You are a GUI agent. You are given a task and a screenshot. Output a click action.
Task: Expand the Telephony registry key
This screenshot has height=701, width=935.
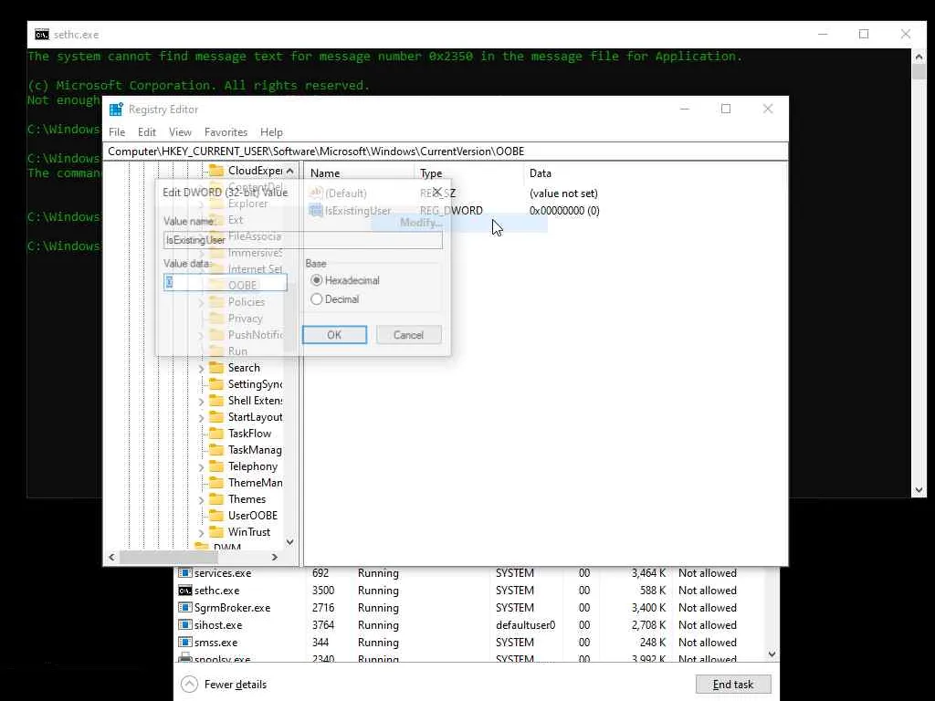tap(201, 466)
